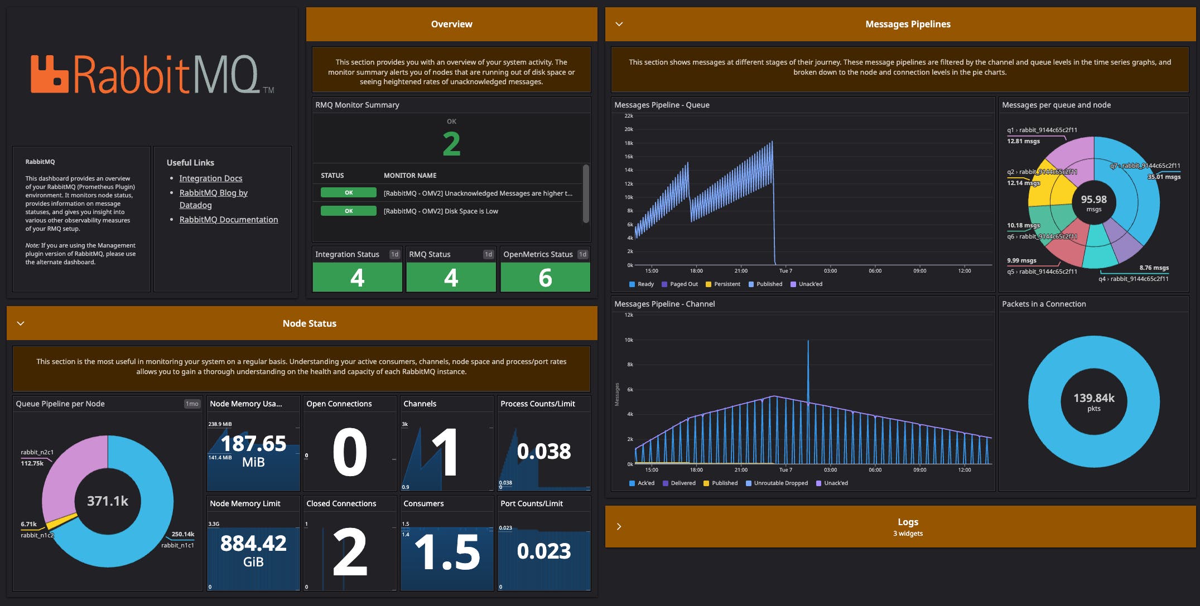
Task: Click the 1d timeframe badge on RMQ Status
Action: pos(488,254)
